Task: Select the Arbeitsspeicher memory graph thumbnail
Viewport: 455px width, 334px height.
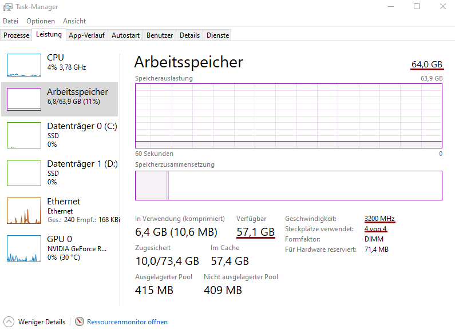Action: click(x=24, y=99)
